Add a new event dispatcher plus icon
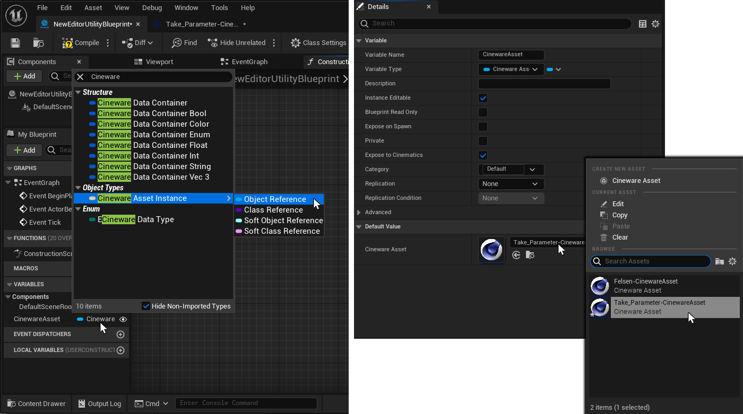This screenshot has width=743, height=414. point(120,334)
